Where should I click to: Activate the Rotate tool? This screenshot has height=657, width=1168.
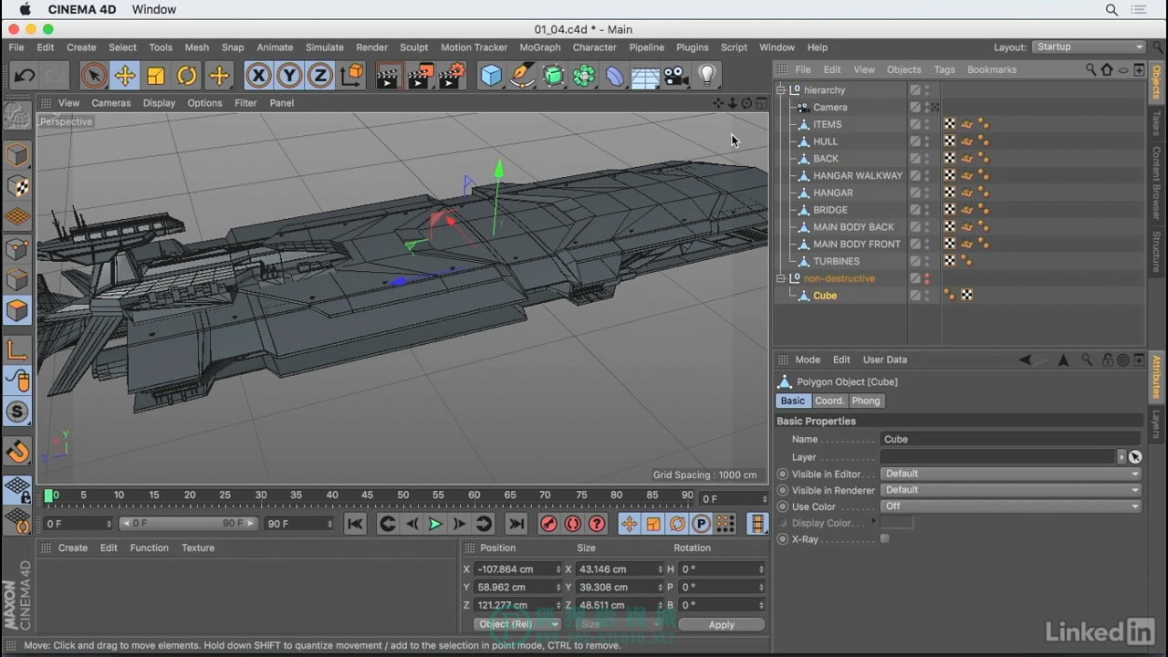click(x=187, y=76)
